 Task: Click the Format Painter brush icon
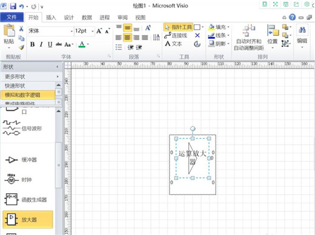pos(21,47)
